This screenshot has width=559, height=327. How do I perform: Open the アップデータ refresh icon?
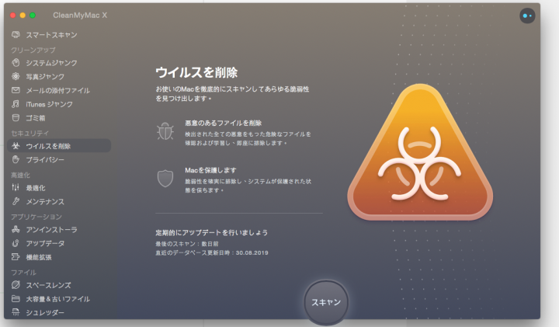pyautogui.click(x=16, y=243)
